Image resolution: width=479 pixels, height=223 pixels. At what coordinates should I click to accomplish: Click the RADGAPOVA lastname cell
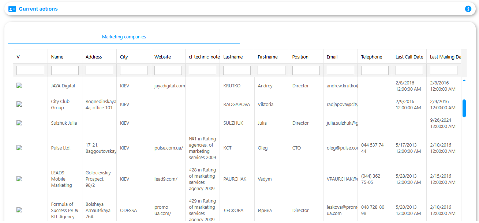237,104
